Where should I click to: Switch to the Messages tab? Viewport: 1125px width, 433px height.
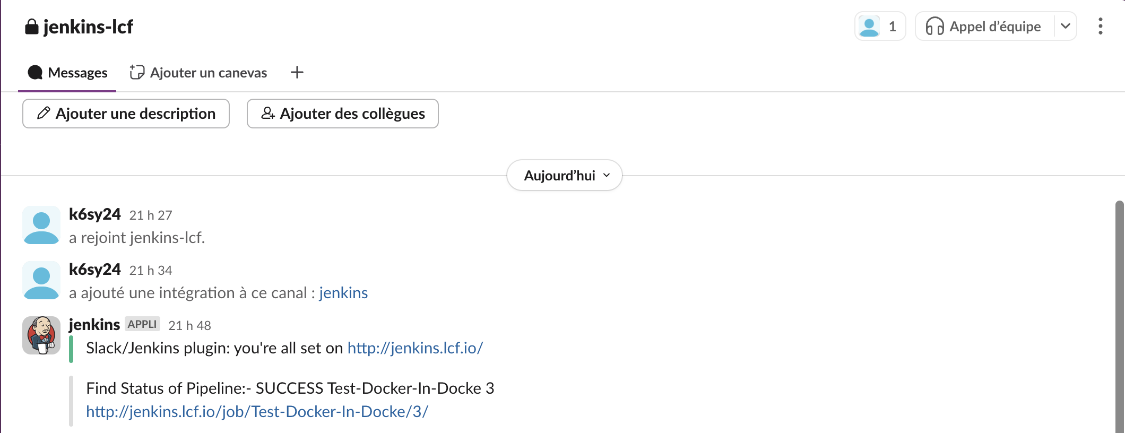[67, 73]
